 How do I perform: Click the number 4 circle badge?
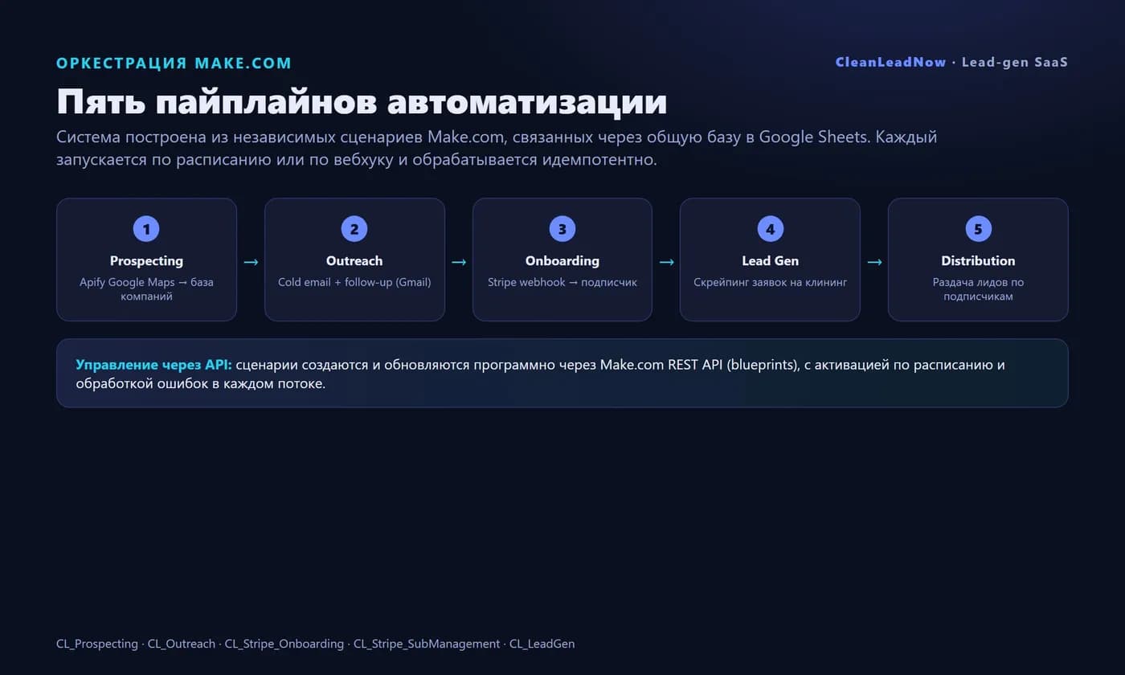pyautogui.click(x=770, y=229)
